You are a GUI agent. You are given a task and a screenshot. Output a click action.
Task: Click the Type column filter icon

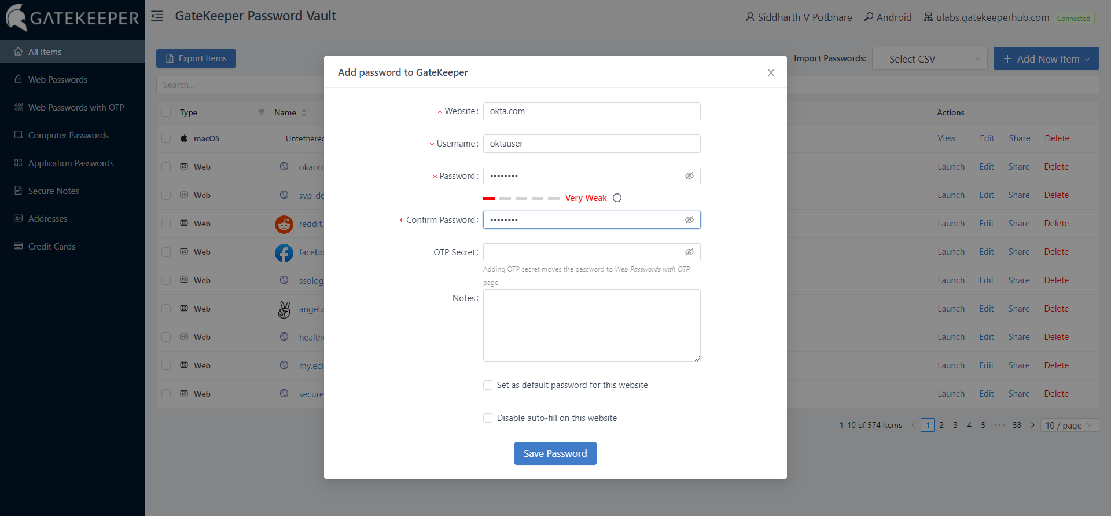[x=262, y=112]
